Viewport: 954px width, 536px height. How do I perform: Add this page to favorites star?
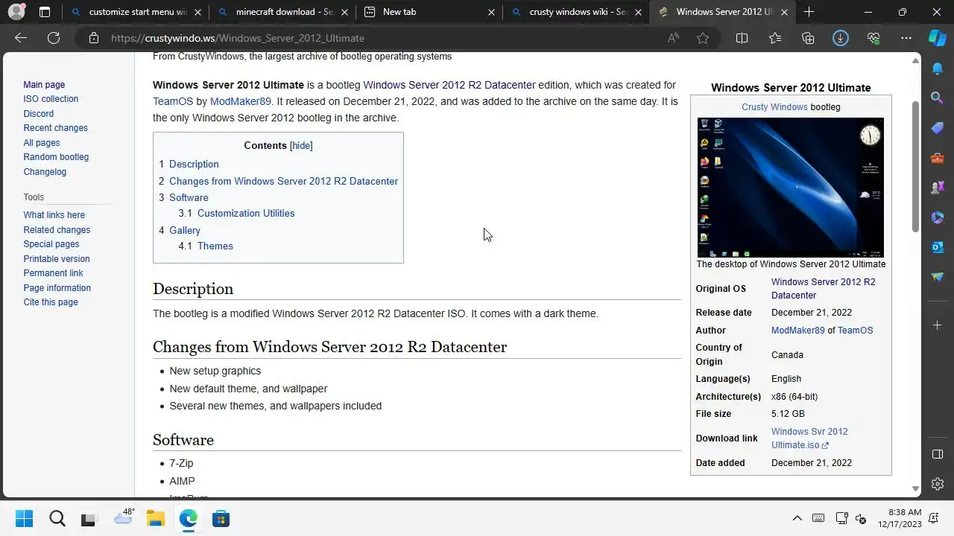coord(703,38)
